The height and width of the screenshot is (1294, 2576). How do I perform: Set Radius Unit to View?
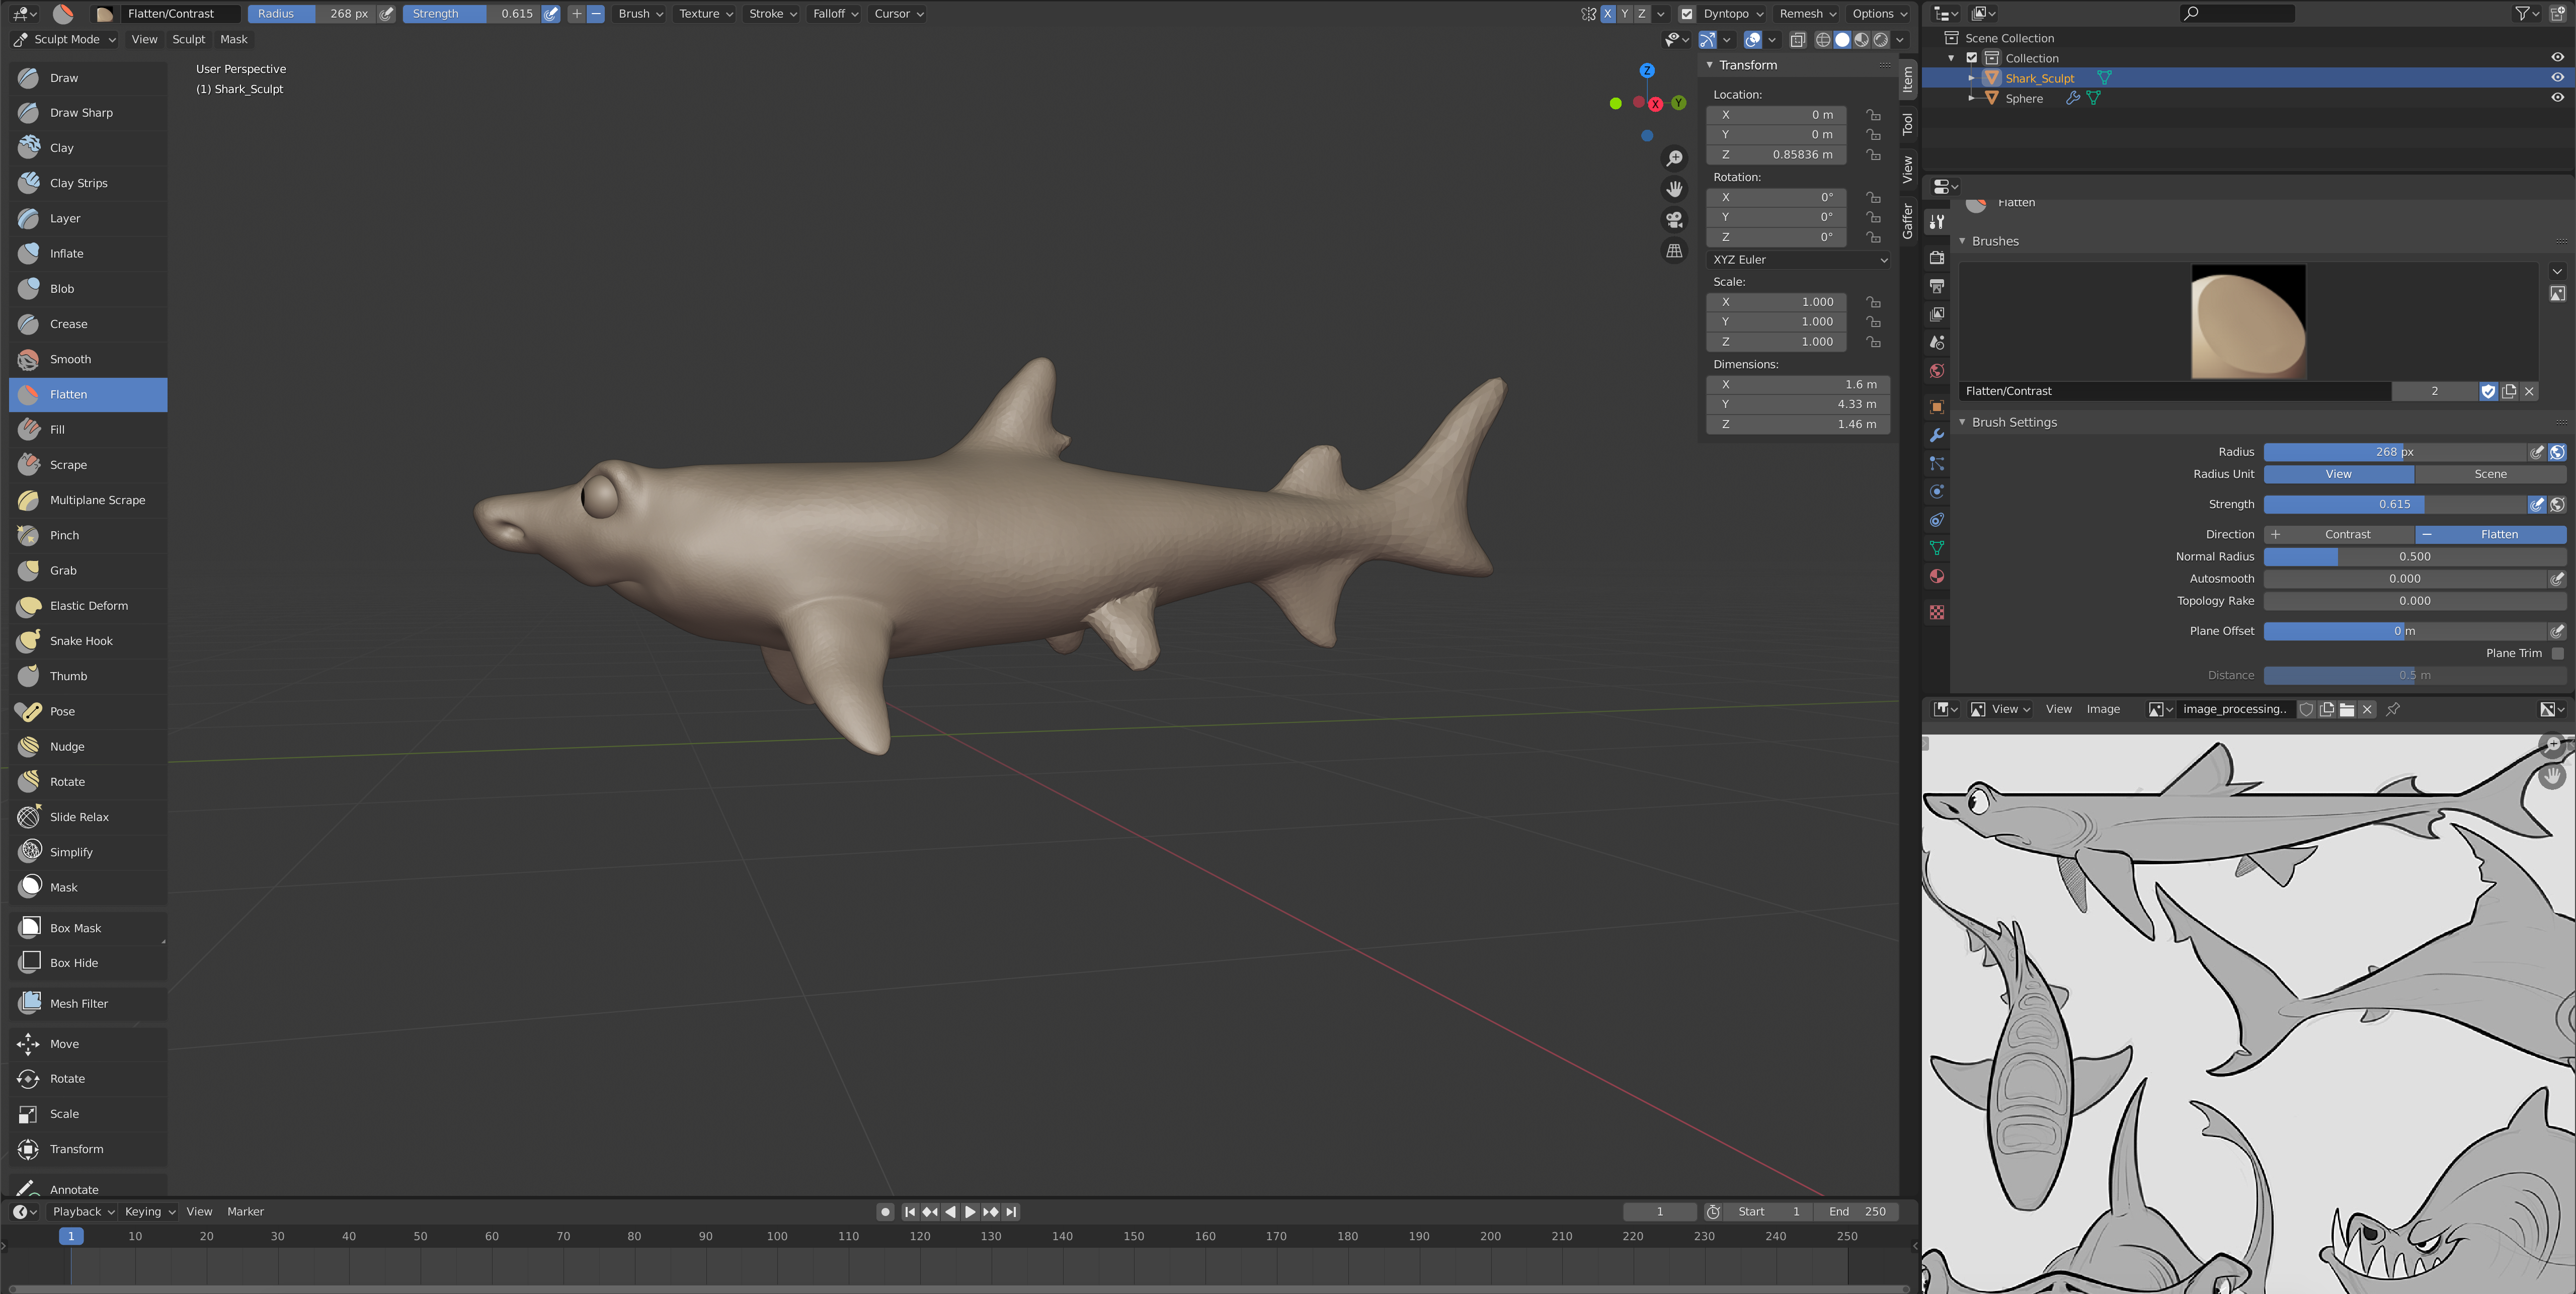(2339, 475)
